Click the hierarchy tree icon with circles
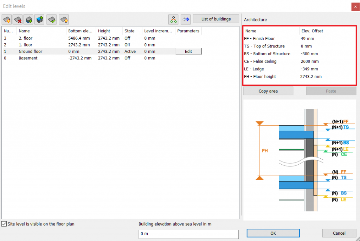This screenshot has height=241, width=360. 173,19
